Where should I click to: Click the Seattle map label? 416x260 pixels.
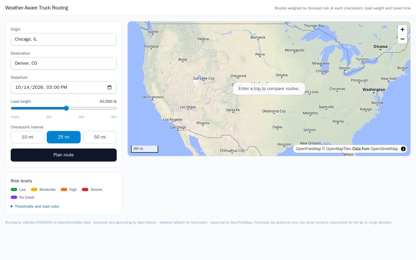click(153, 32)
